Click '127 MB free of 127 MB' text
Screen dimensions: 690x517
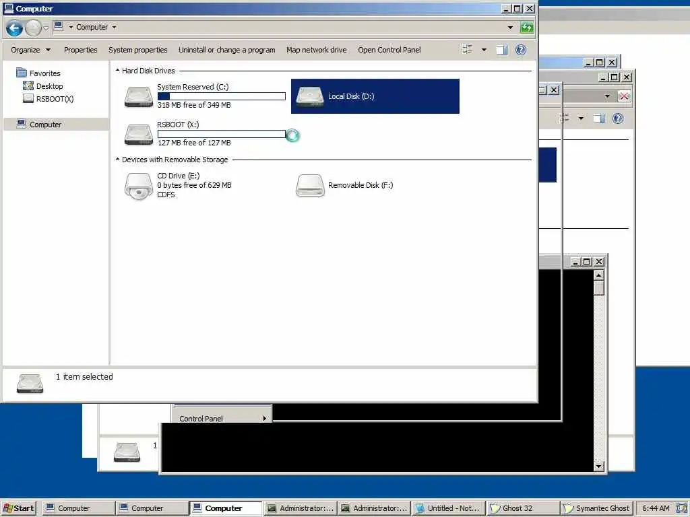coord(194,143)
